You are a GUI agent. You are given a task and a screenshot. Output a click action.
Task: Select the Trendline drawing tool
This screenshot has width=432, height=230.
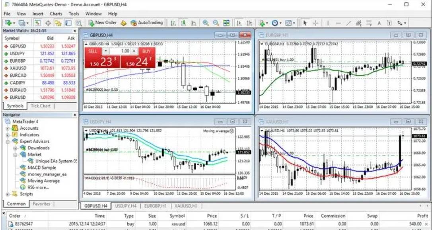(348, 23)
